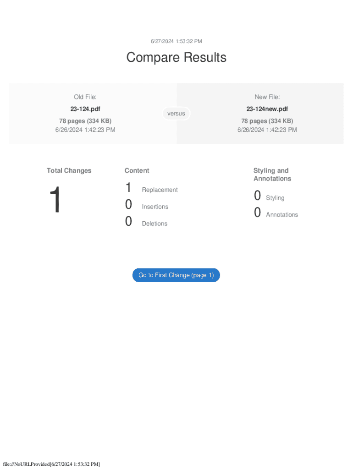
Task: Click the Styling and Annotations heading
Action: tap(272, 175)
